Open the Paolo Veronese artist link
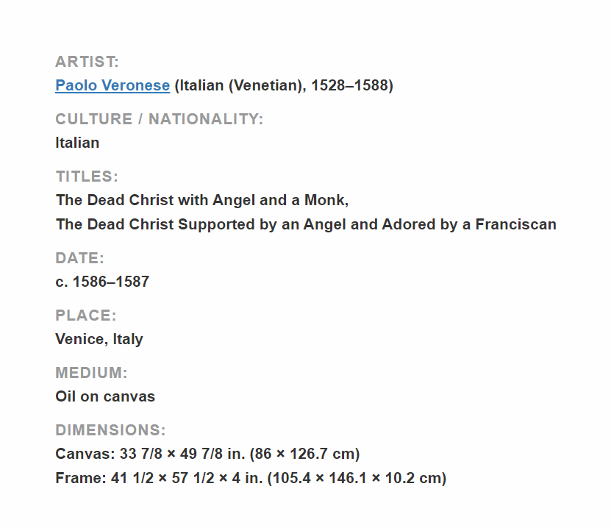 pos(112,85)
